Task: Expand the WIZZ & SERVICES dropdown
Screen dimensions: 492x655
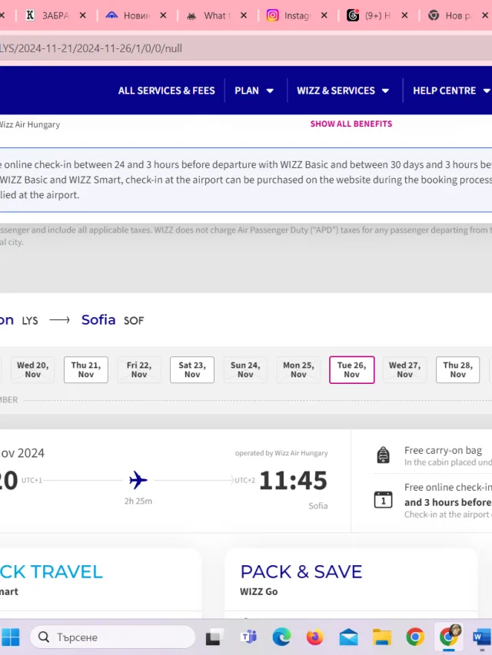Action: 343,91
